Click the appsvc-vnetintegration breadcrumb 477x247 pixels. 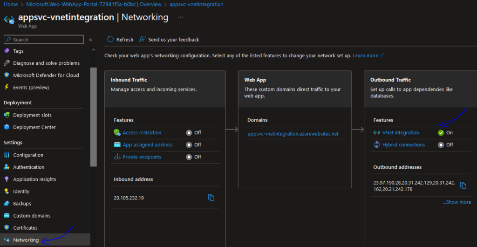tap(196, 5)
